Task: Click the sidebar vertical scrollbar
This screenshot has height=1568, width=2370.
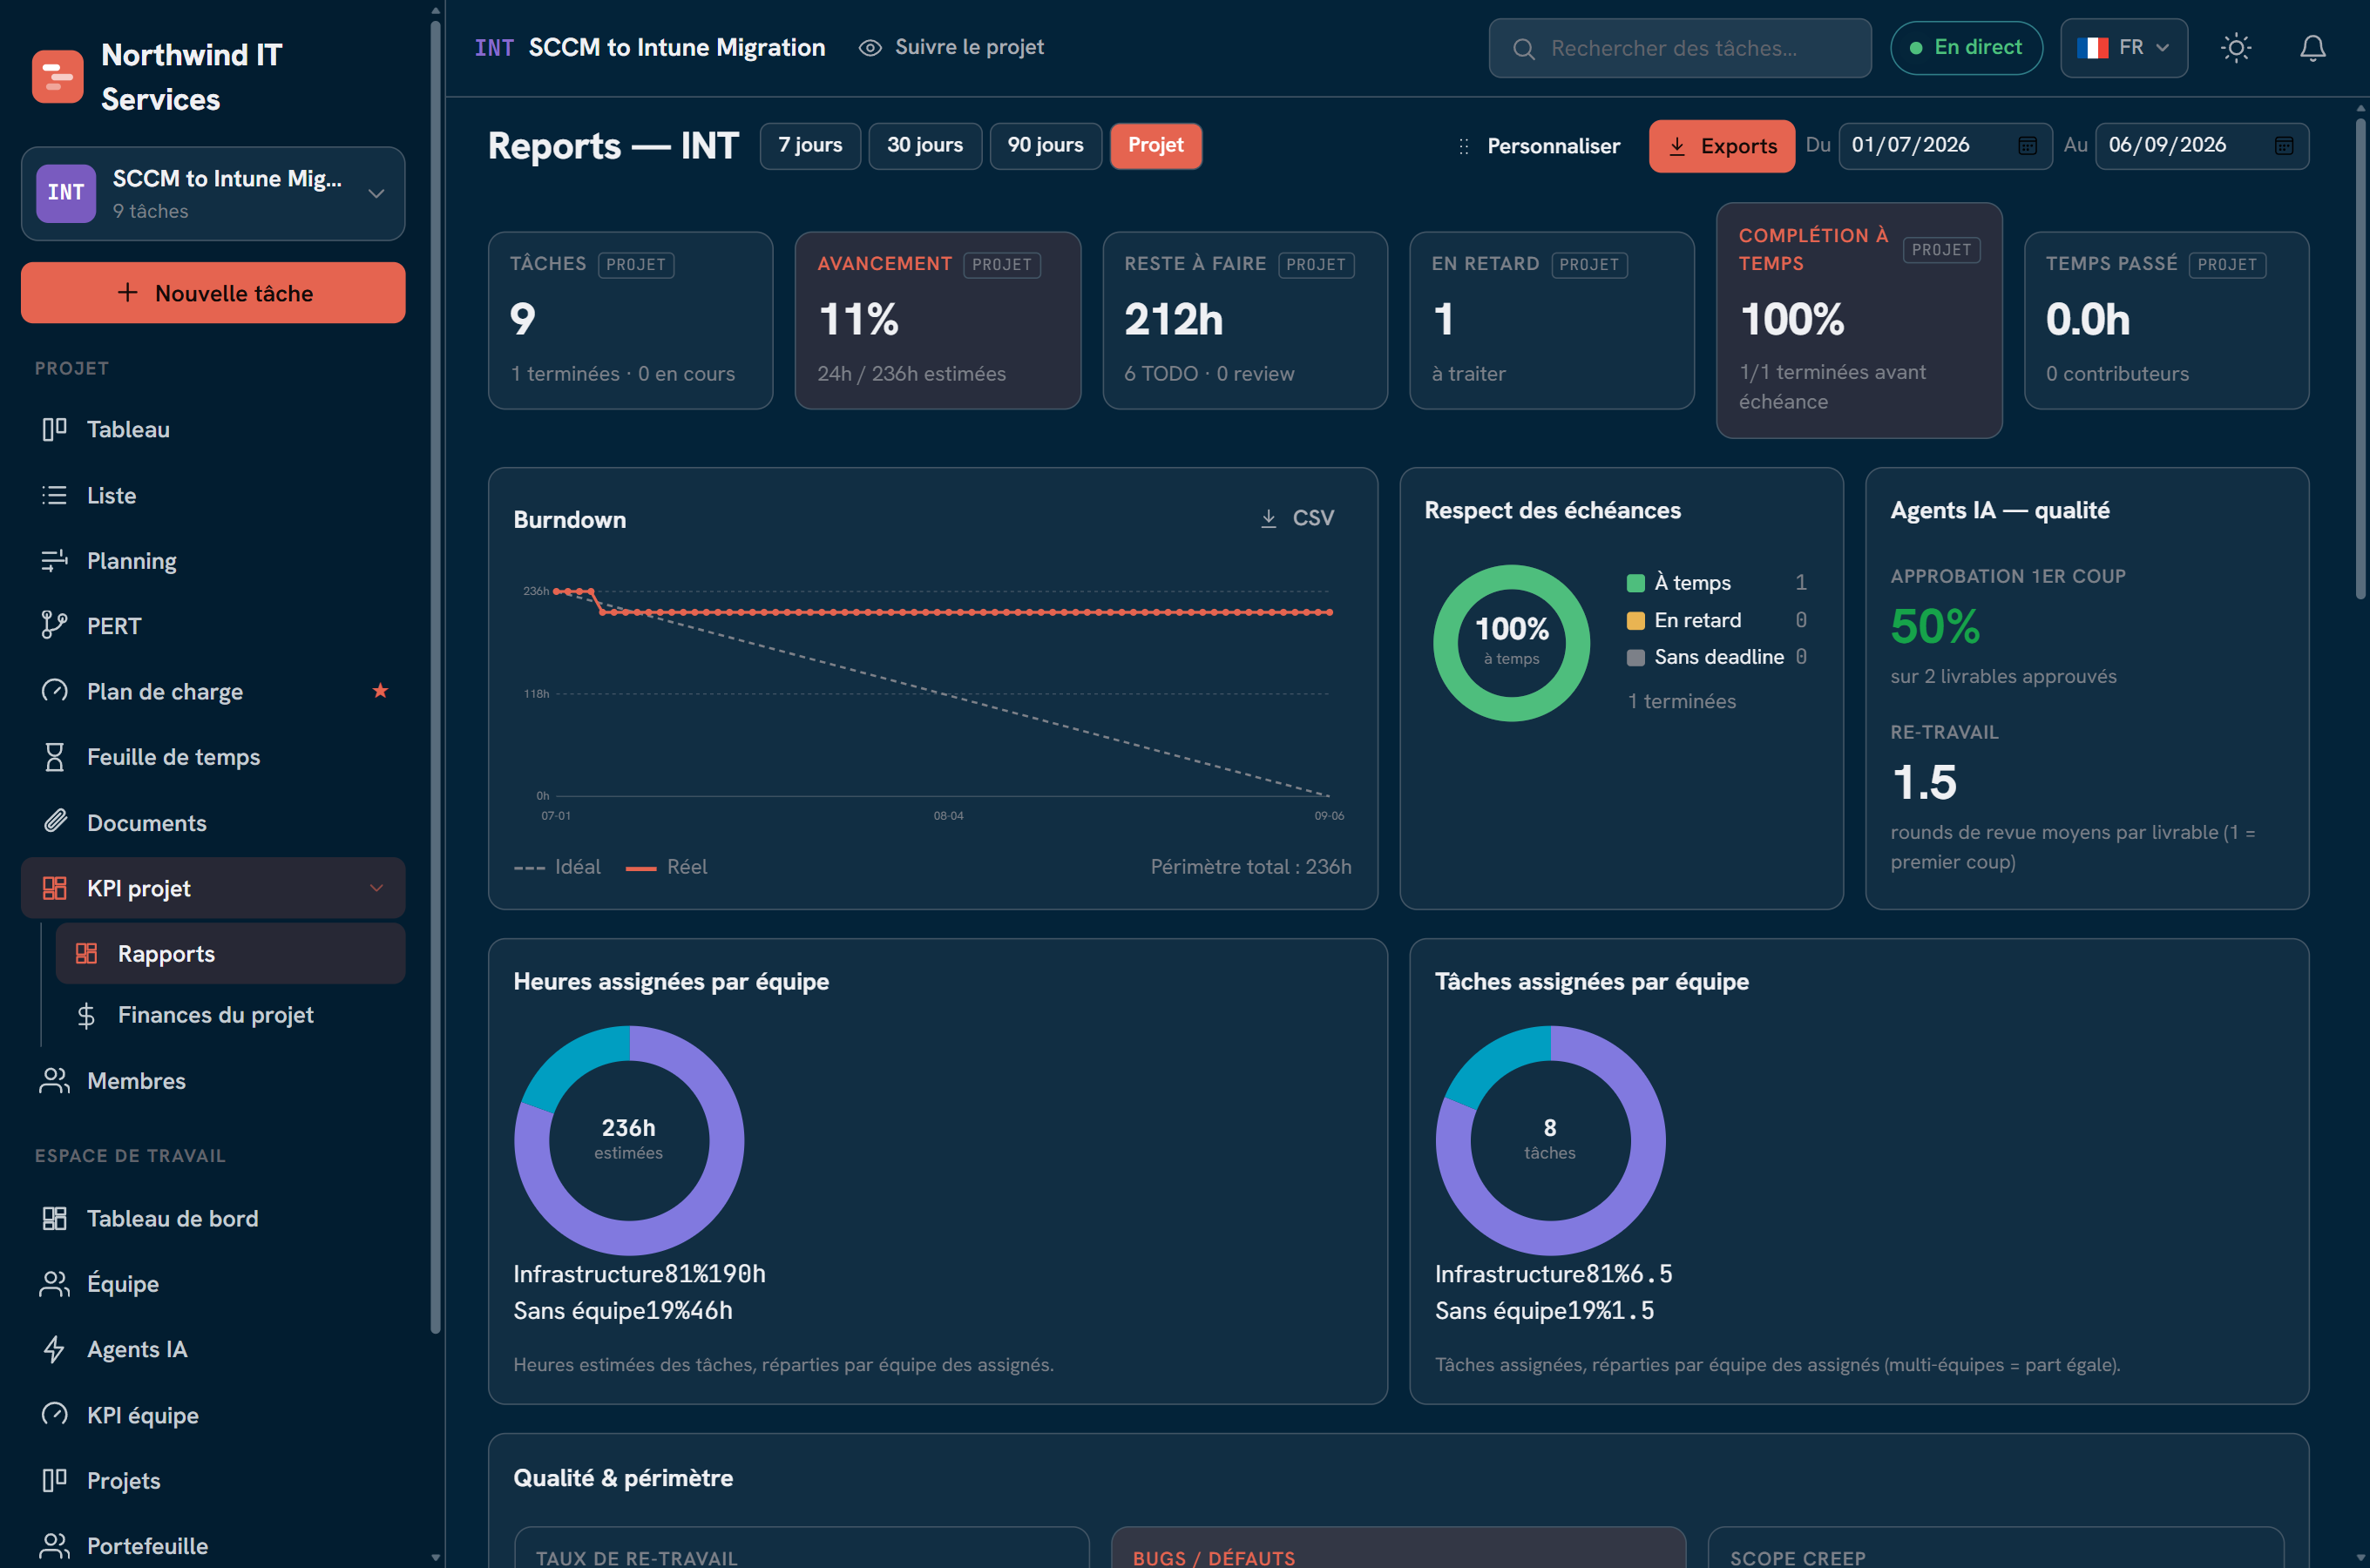Action: [435, 675]
